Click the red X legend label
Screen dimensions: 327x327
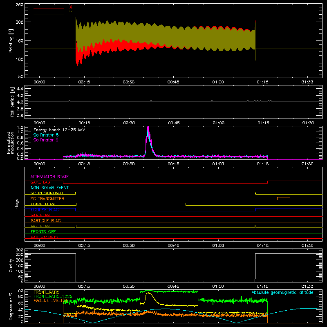tap(71, 7)
